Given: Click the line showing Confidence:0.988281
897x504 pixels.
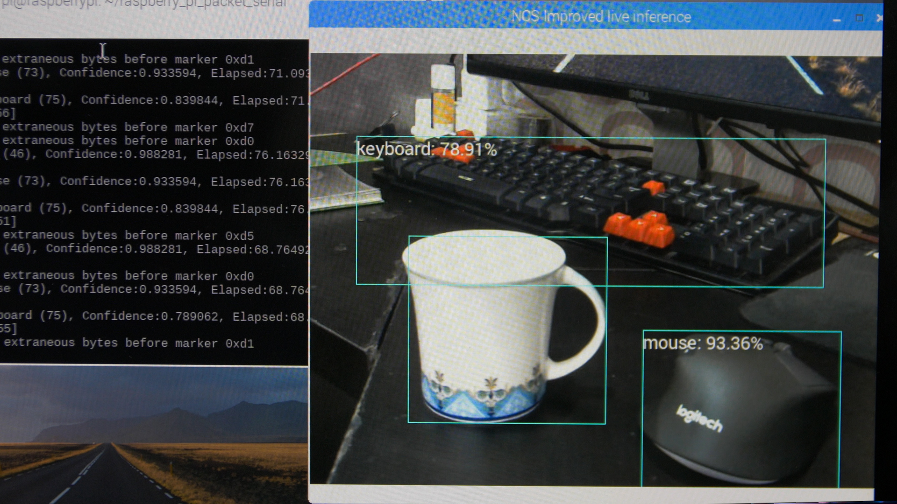Looking at the screenshot, I should [x=154, y=154].
